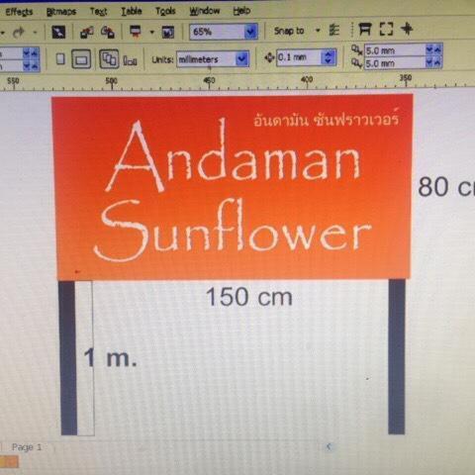Click the cross-shaped guidelines icon

tap(407, 29)
